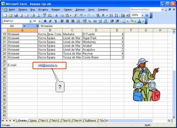Click the Введите вопрос help field
Viewport: 177px width, 128px height.
tap(145, 10)
